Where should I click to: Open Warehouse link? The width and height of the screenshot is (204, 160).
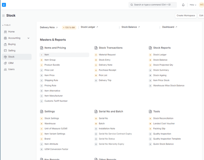tap(50, 124)
